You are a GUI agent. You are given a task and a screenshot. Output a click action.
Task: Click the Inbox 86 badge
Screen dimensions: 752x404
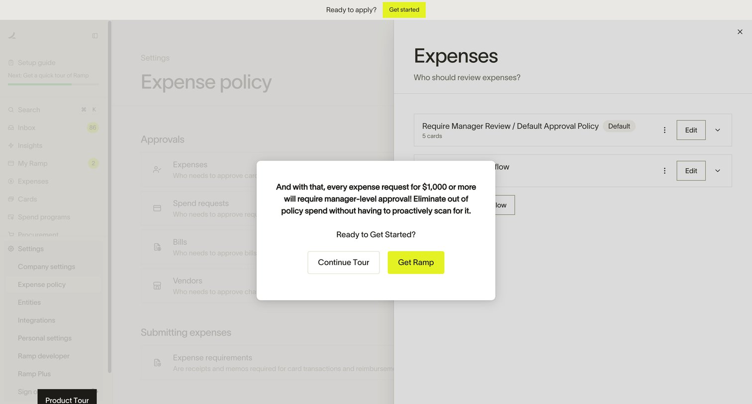coord(93,128)
